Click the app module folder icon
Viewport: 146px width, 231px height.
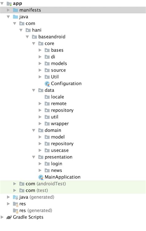[9, 3]
